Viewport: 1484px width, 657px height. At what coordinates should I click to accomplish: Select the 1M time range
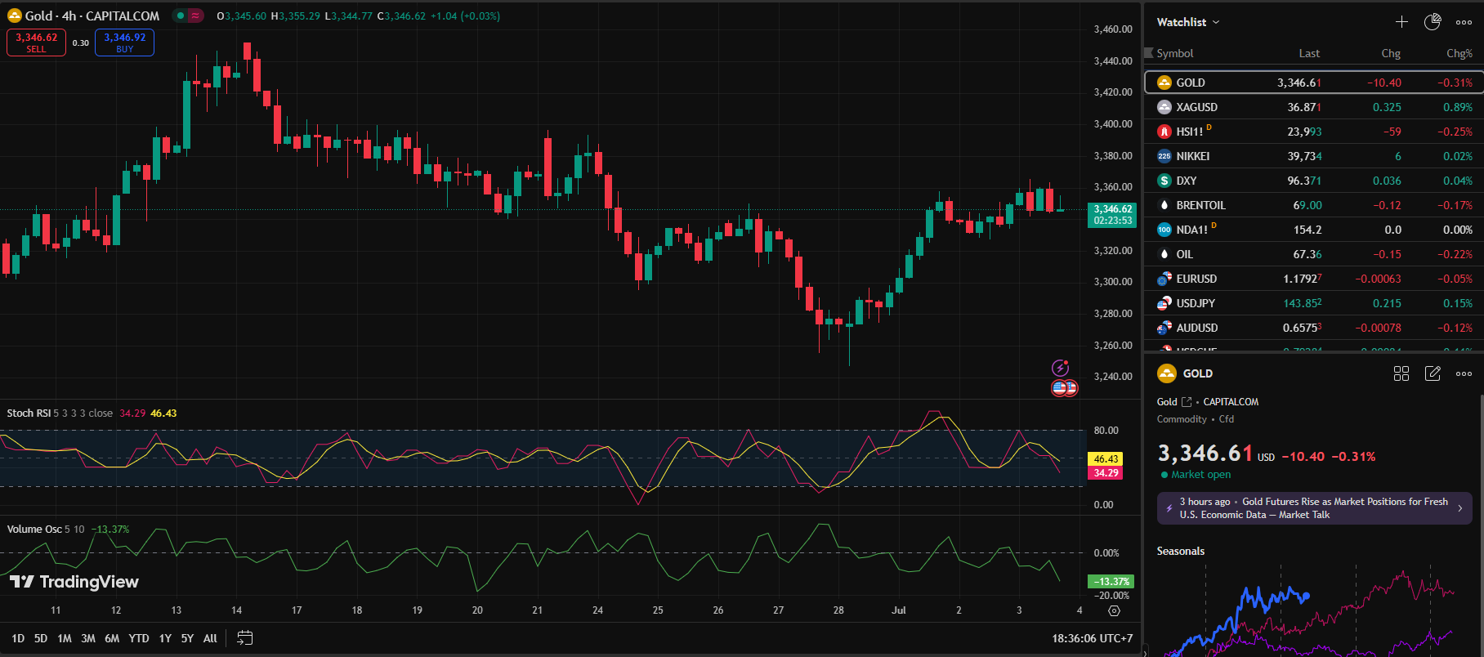point(65,638)
